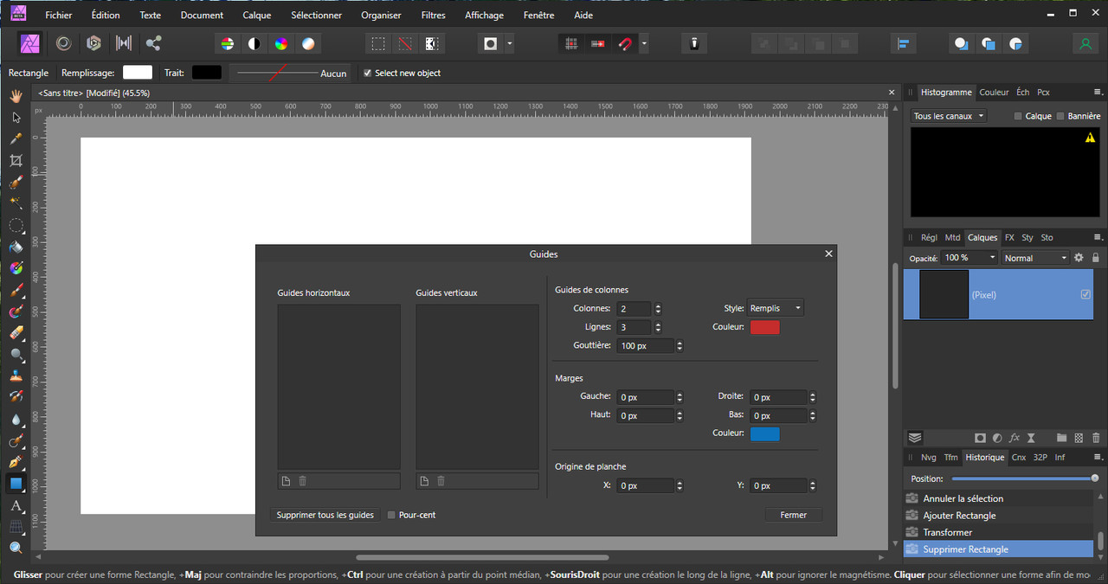Delete vertical guide with trash icon

click(441, 481)
